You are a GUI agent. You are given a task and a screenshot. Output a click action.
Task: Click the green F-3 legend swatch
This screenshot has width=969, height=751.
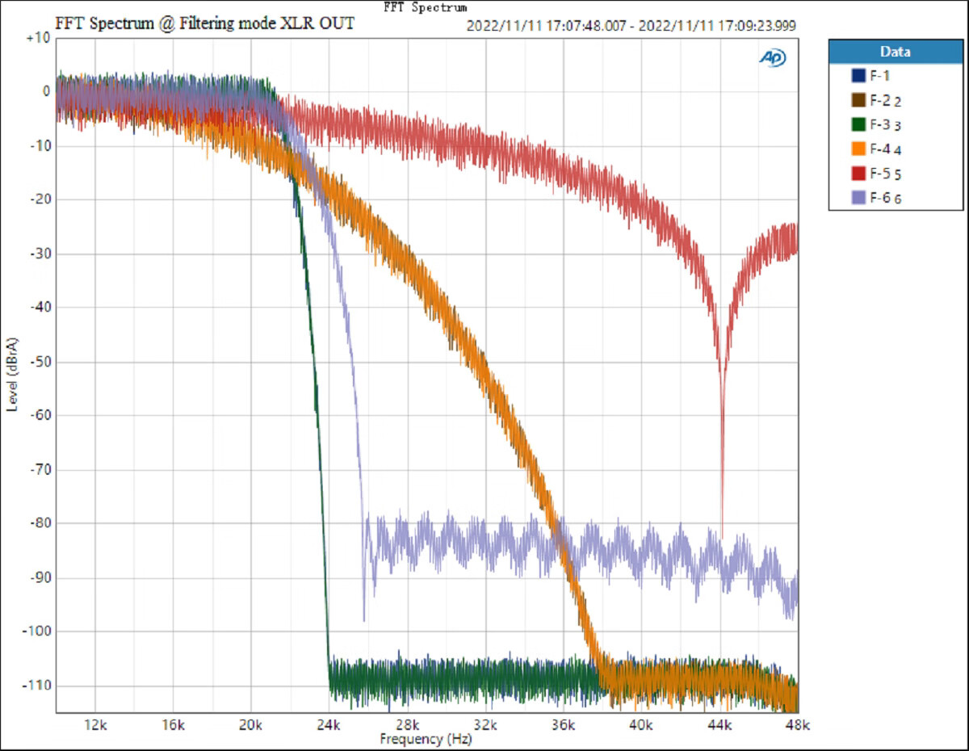coord(858,124)
